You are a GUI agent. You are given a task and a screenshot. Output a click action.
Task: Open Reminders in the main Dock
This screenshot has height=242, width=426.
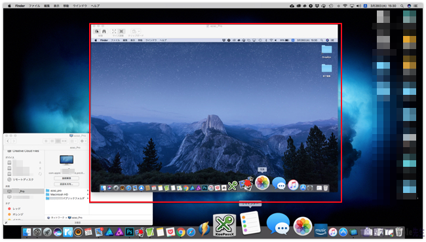point(250,223)
